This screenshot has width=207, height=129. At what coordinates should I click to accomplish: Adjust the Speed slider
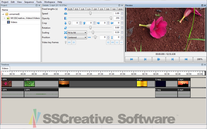90,13
